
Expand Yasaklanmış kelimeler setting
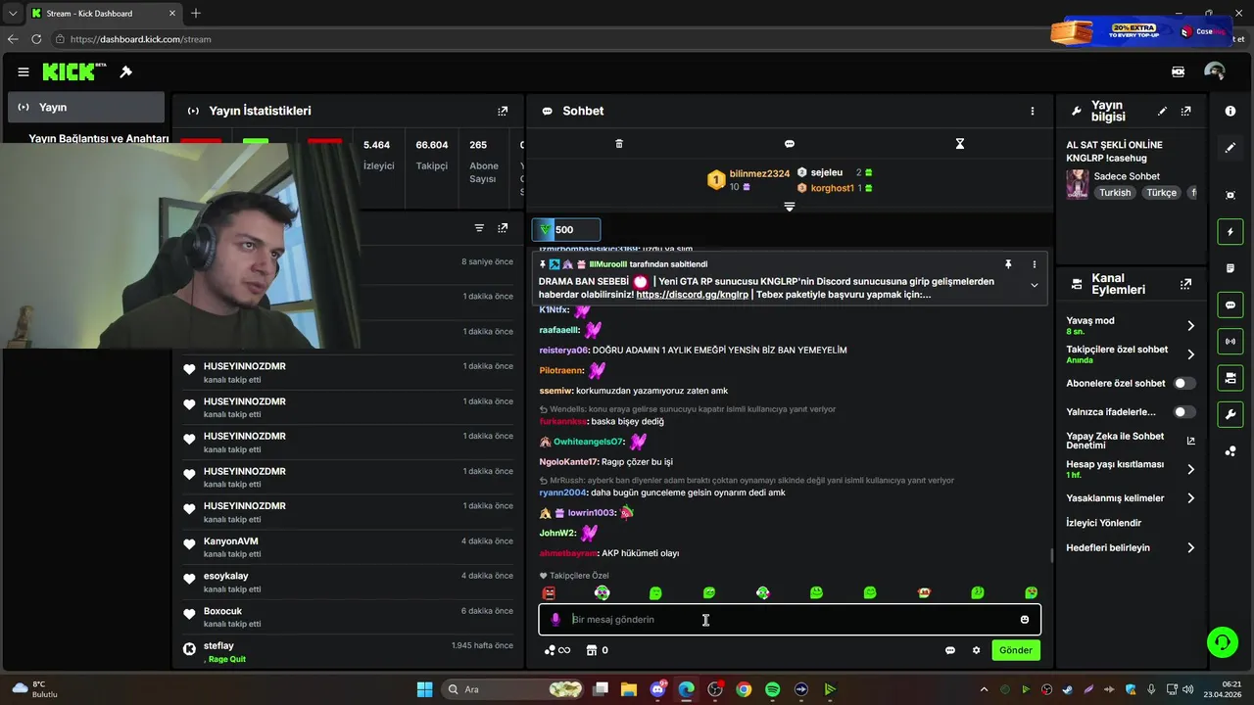pos(1191,498)
